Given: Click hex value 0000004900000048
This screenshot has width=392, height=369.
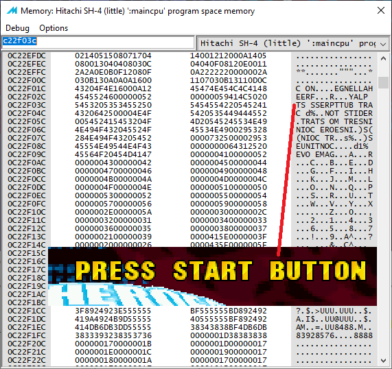Looking at the screenshot, I should 228,171.
